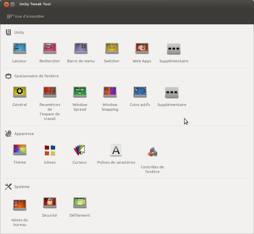Open Polices de caractères settings
The width and height of the screenshot is (254, 234).
(x=116, y=150)
